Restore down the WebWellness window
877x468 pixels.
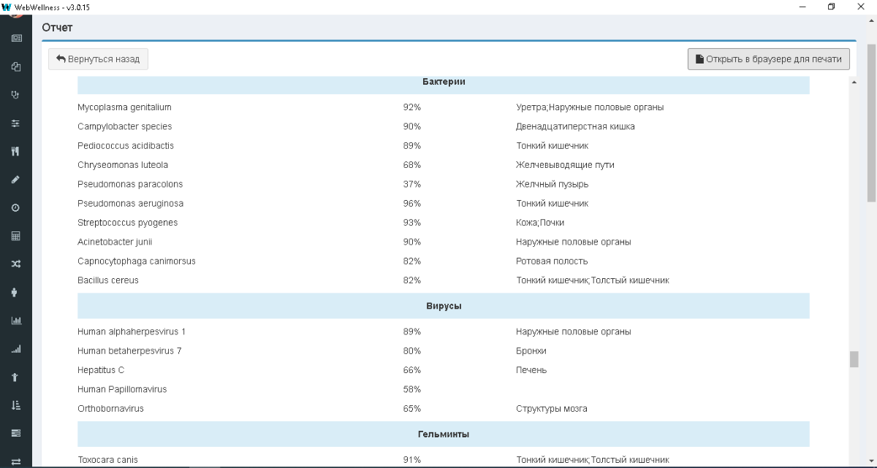coord(832,7)
